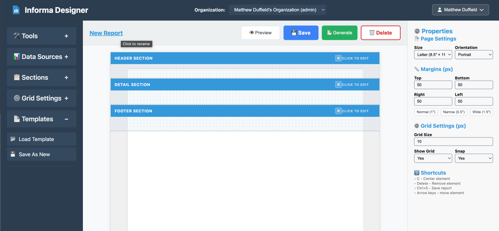This screenshot has width=499, height=231.
Task: Click the Informa Designer logo icon
Action: (x=16, y=10)
